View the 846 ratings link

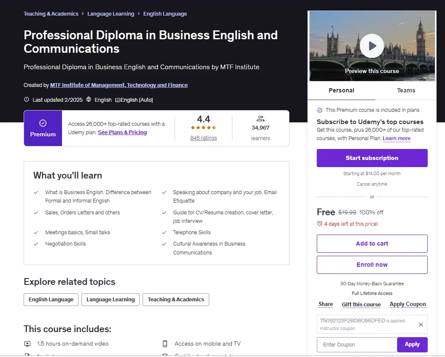203,138
